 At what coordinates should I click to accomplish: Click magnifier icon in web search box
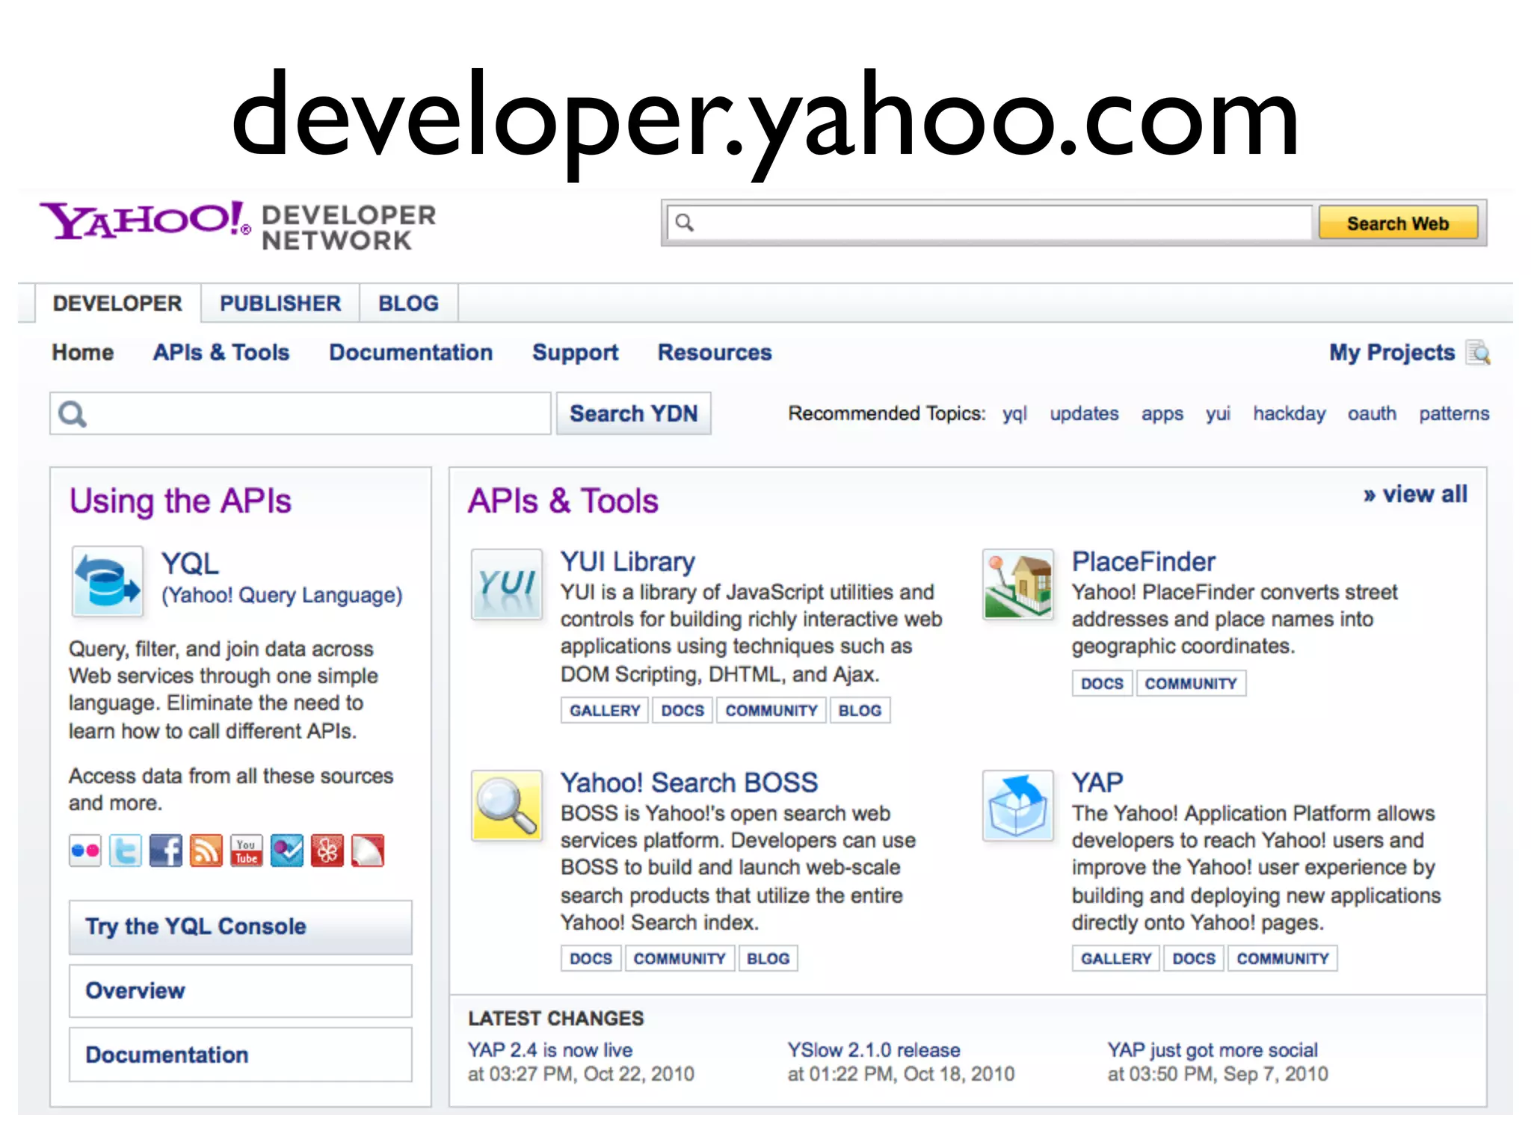coord(685,223)
